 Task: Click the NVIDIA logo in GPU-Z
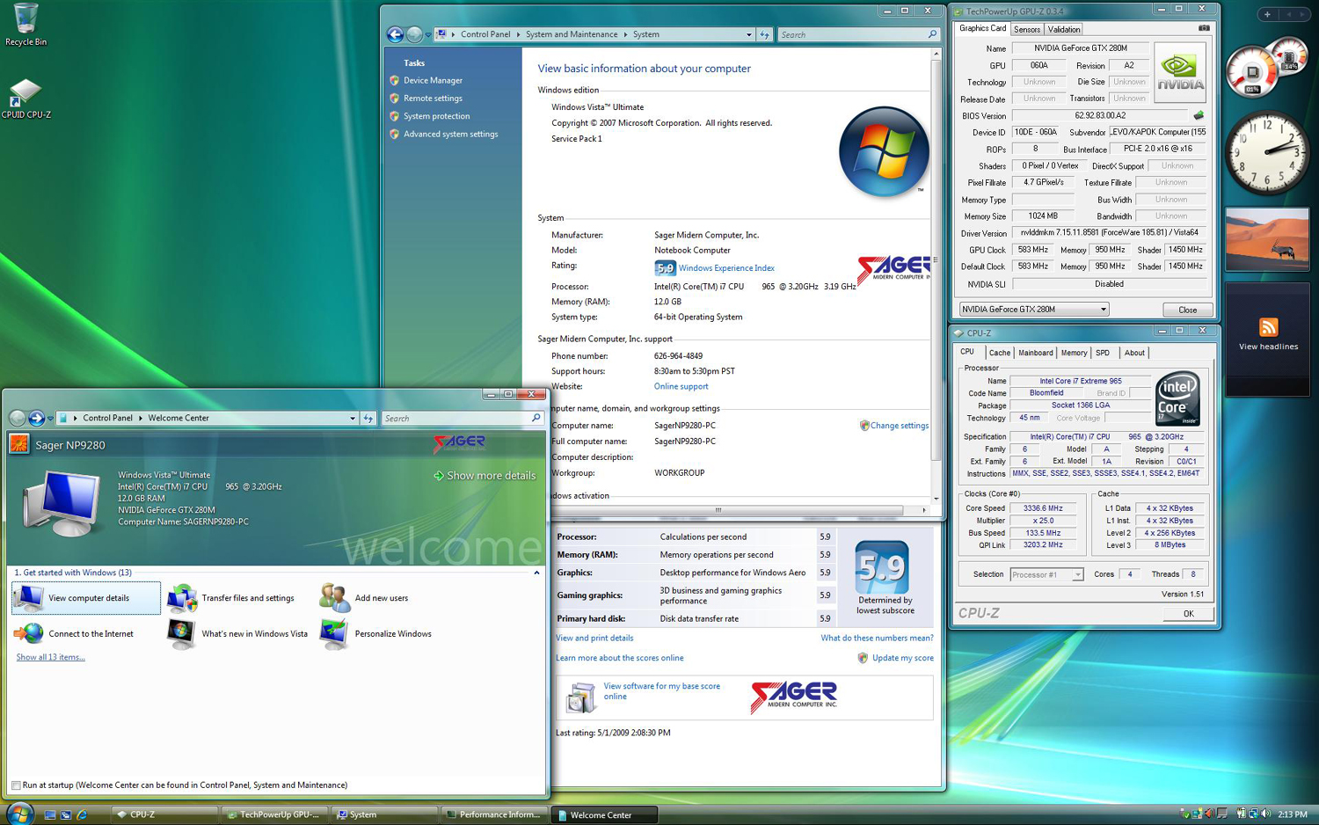(x=1180, y=72)
